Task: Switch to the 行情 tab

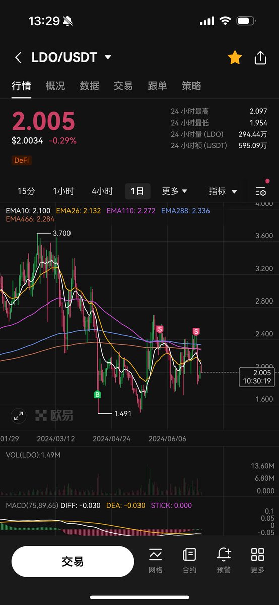Action: (21, 86)
